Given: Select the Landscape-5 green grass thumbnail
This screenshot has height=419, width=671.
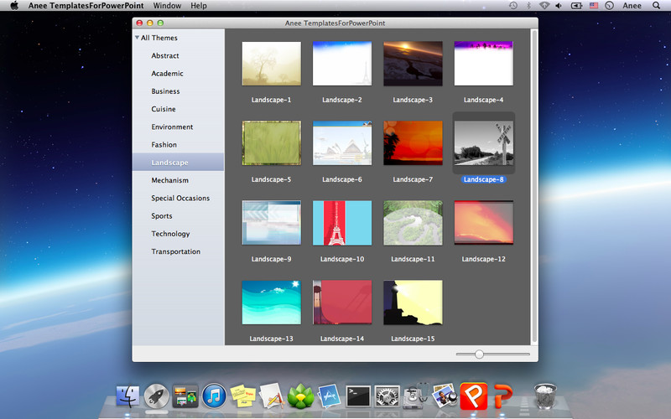Looking at the screenshot, I should coord(271,142).
